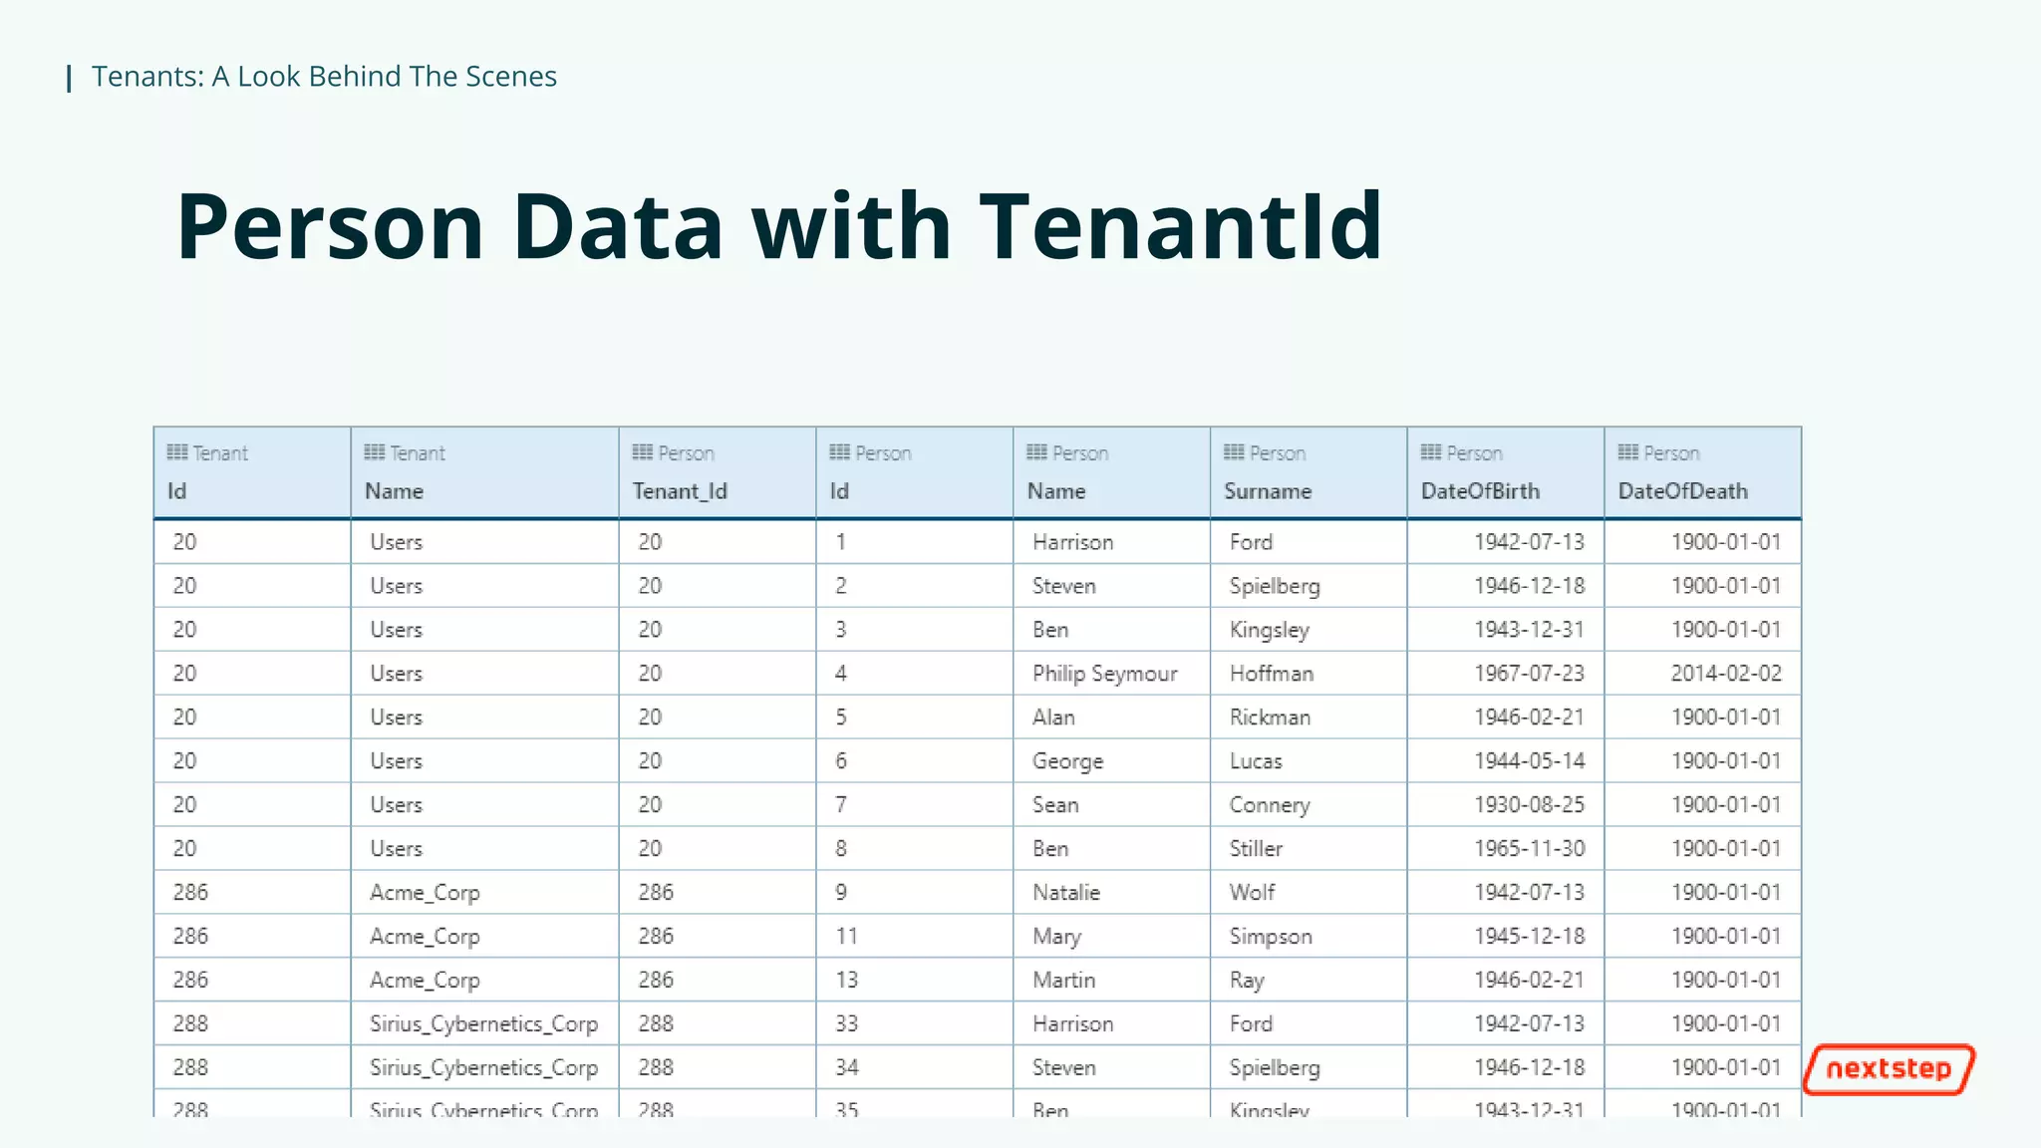Screen dimensions: 2041x1148
Task: Click the table icon above DateOfBirth header
Action: pyautogui.click(x=1431, y=452)
